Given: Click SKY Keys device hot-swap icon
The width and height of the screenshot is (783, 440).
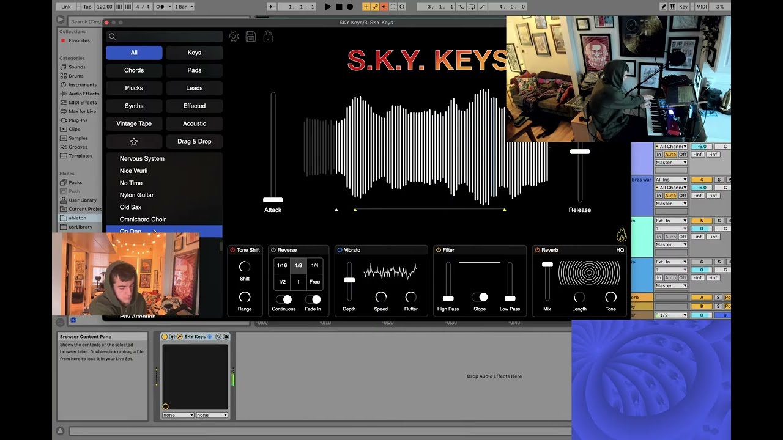Looking at the screenshot, I should [x=218, y=337].
